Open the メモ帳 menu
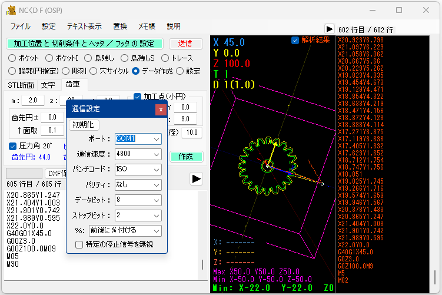 coord(147,26)
